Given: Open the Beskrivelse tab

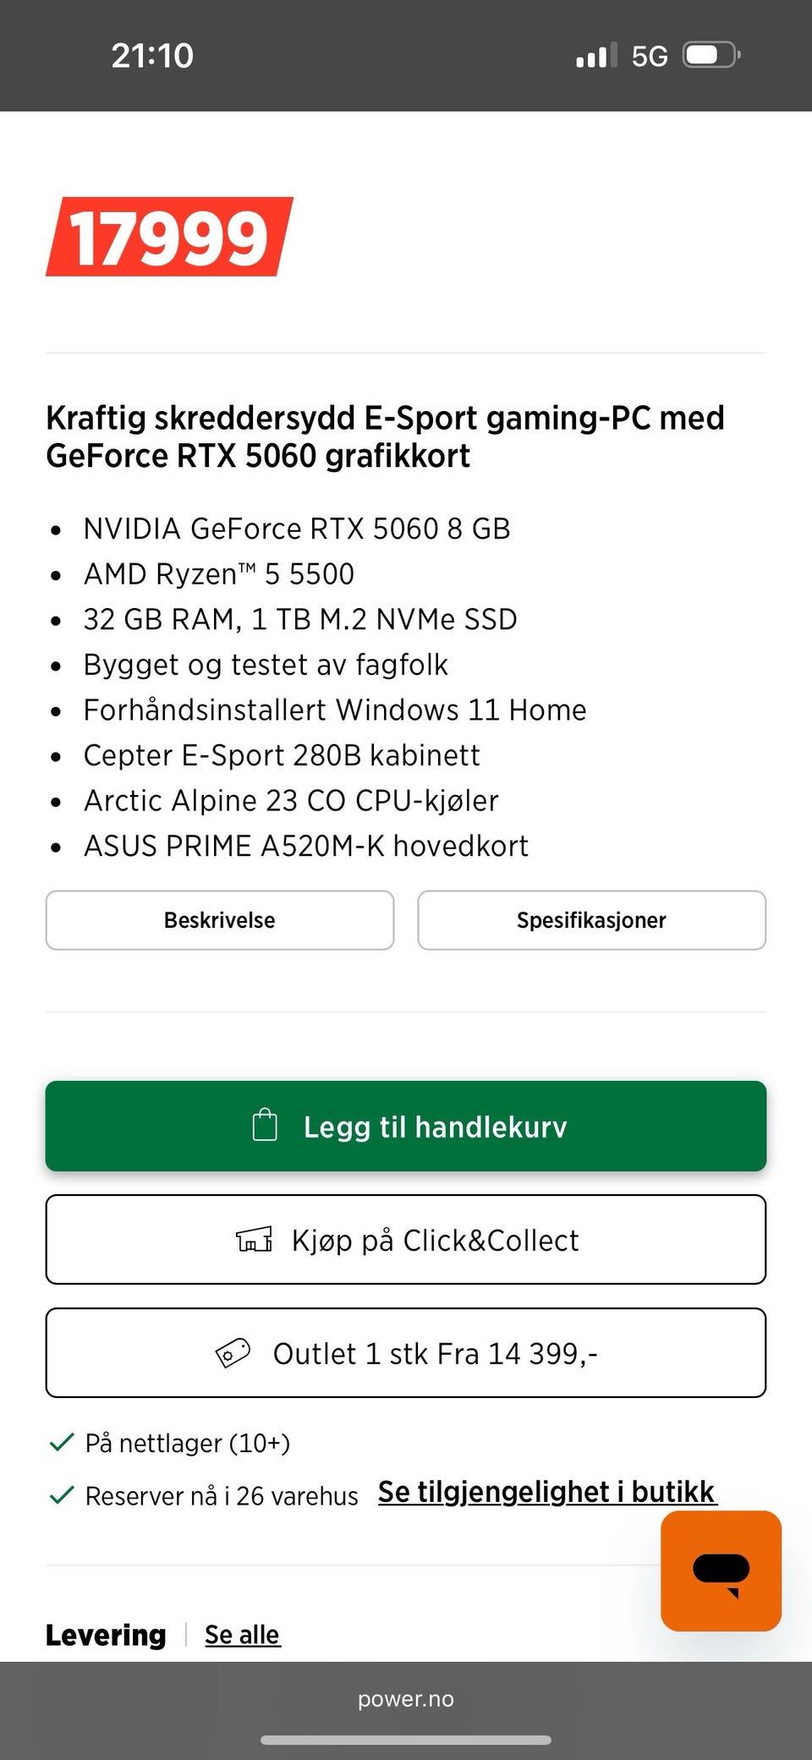Looking at the screenshot, I should tap(220, 920).
